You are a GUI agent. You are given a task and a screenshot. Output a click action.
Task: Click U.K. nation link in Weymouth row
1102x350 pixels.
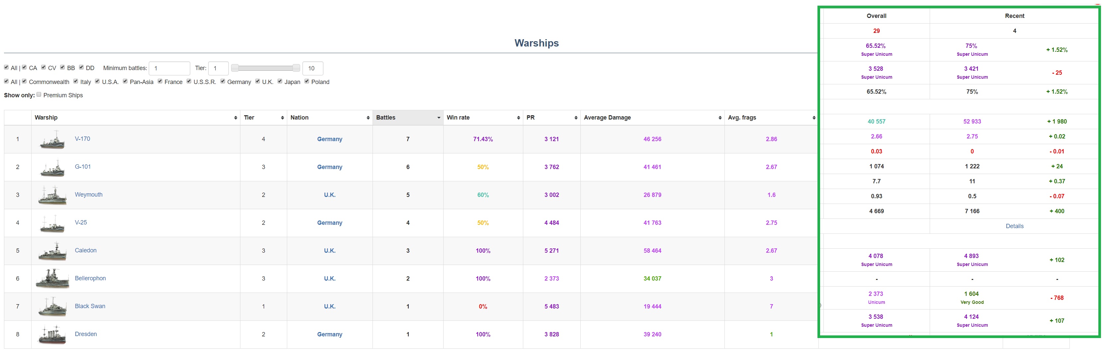pos(330,195)
